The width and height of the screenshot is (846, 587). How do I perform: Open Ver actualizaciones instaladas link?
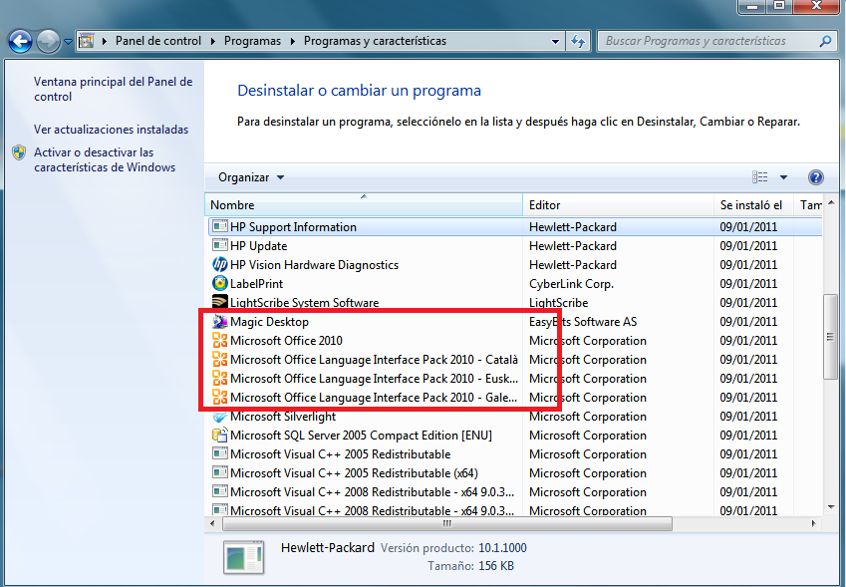(x=111, y=130)
